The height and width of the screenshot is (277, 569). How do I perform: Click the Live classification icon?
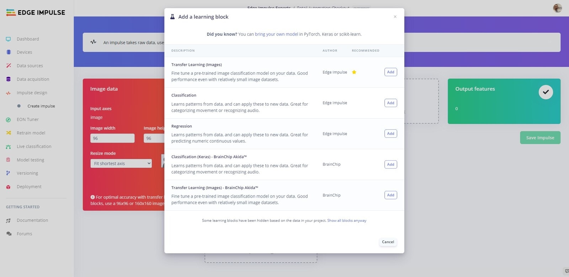click(9, 146)
